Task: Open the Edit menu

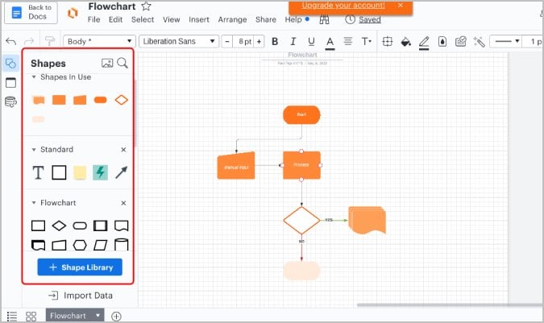Action: tap(115, 20)
